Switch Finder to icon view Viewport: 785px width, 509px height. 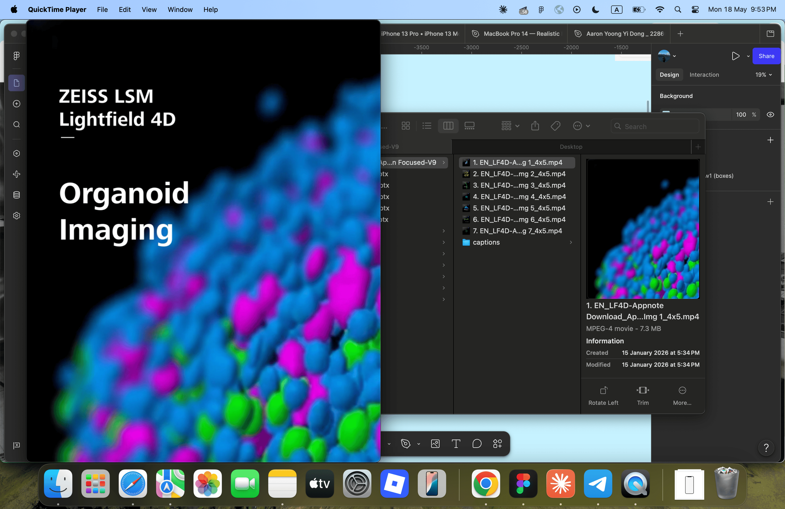406,126
